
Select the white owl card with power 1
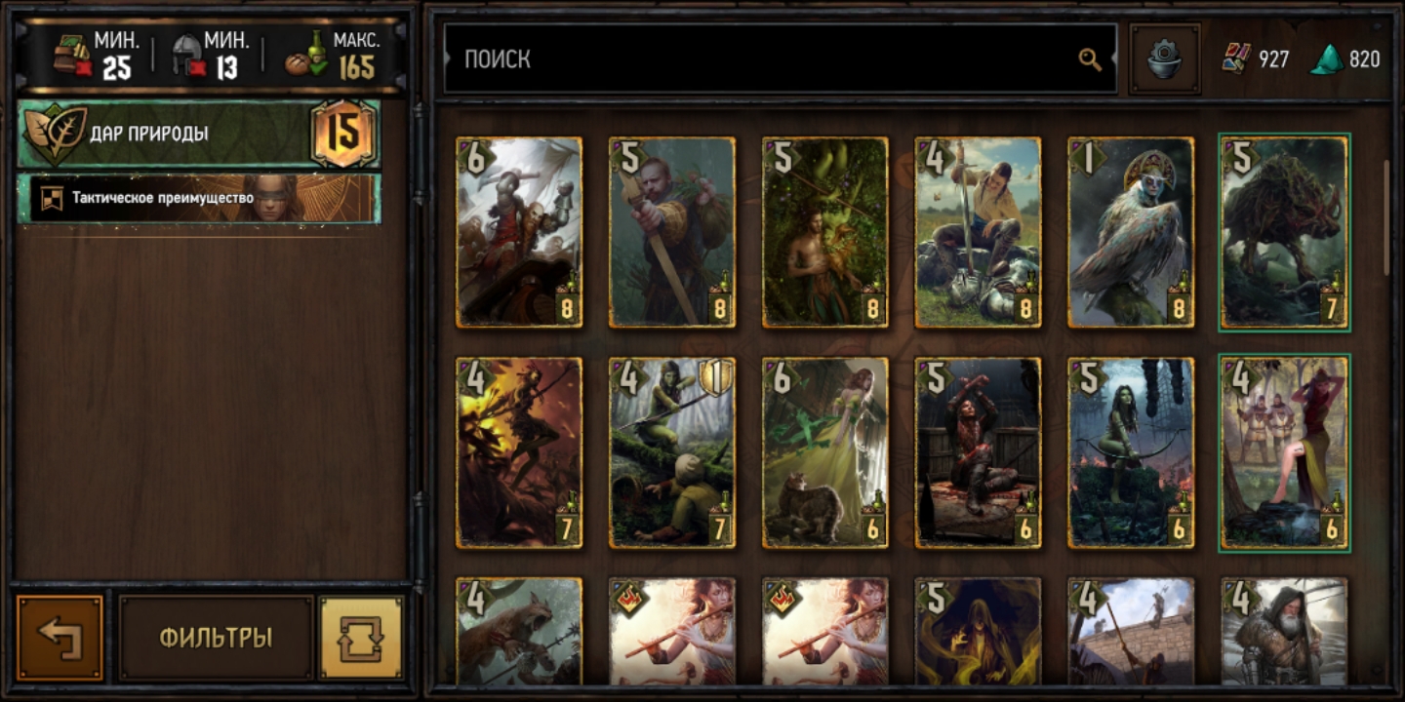(x=1131, y=232)
